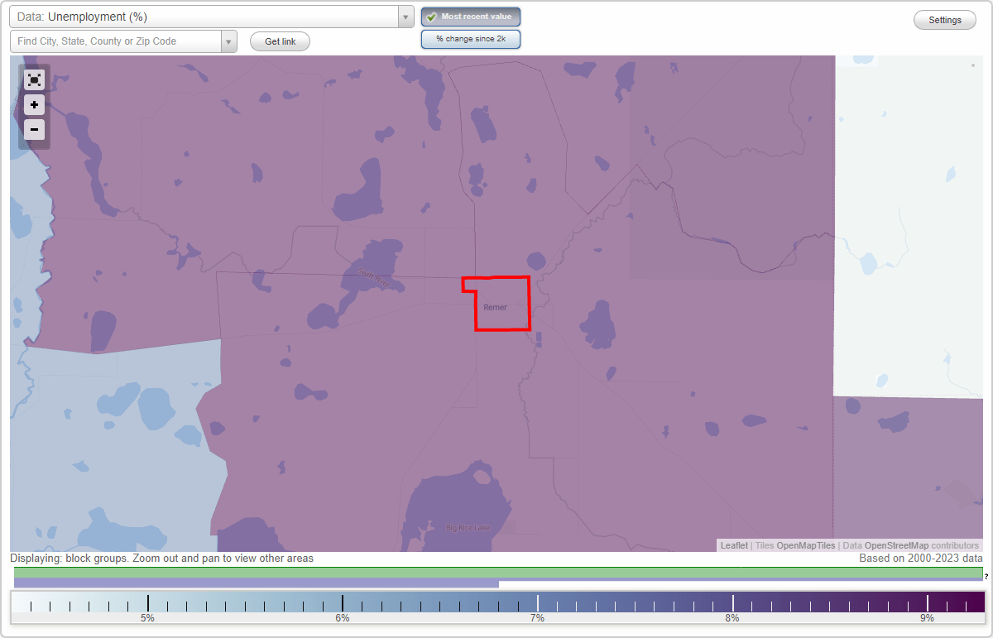993x638 pixels.
Task: Click the fullscreen map icon
Action: pos(34,80)
